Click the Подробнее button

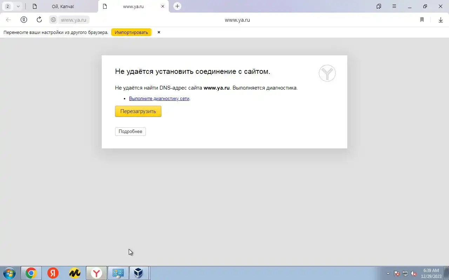tap(130, 132)
